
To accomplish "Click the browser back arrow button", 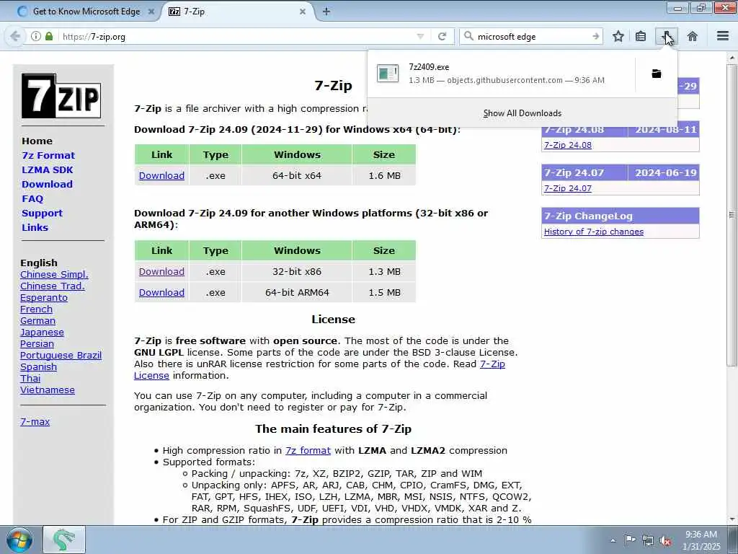I will [15, 36].
